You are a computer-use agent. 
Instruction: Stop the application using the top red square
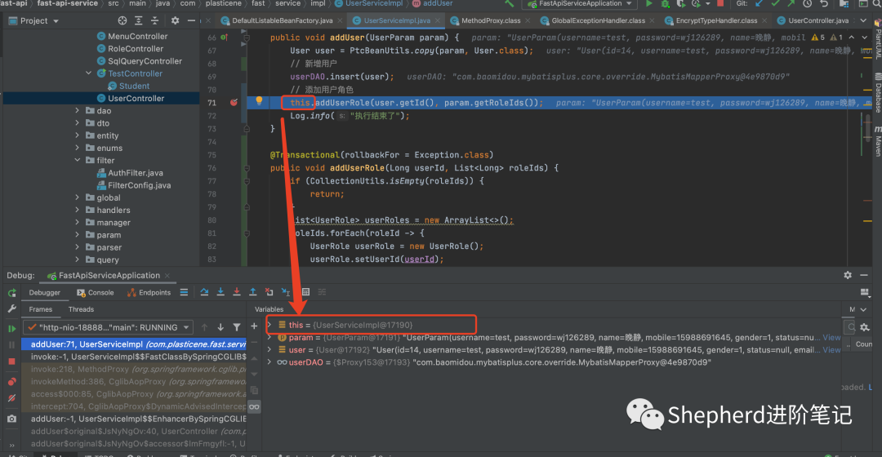[x=720, y=3]
